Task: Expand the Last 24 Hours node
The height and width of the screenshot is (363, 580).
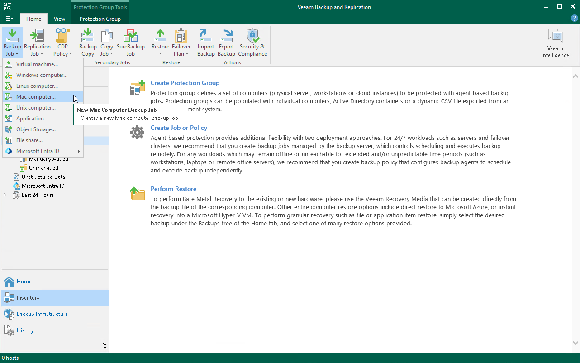Action: click(x=5, y=195)
